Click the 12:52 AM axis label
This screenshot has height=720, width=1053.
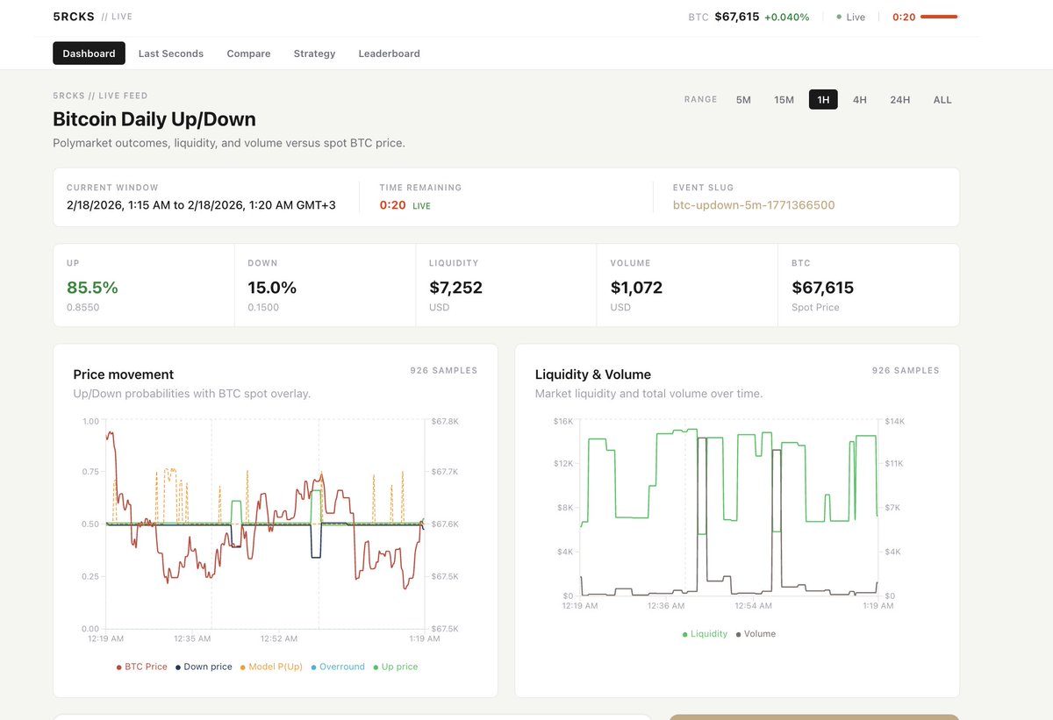279,638
